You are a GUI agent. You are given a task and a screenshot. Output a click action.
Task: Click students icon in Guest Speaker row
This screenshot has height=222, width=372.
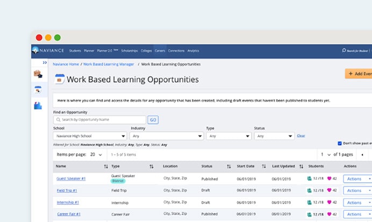click(x=309, y=178)
